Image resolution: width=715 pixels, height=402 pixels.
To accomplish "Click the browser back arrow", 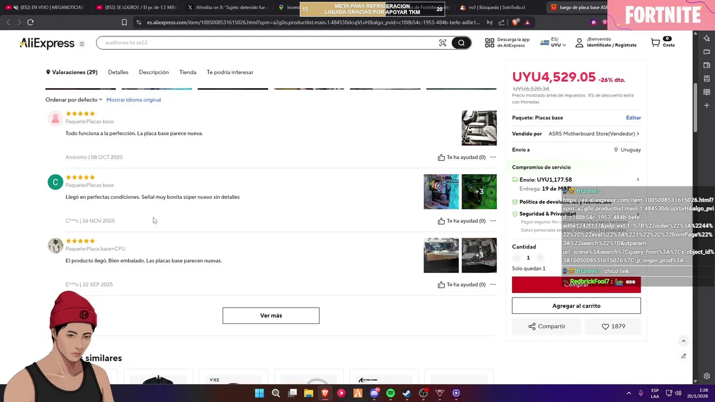I will [8, 22].
